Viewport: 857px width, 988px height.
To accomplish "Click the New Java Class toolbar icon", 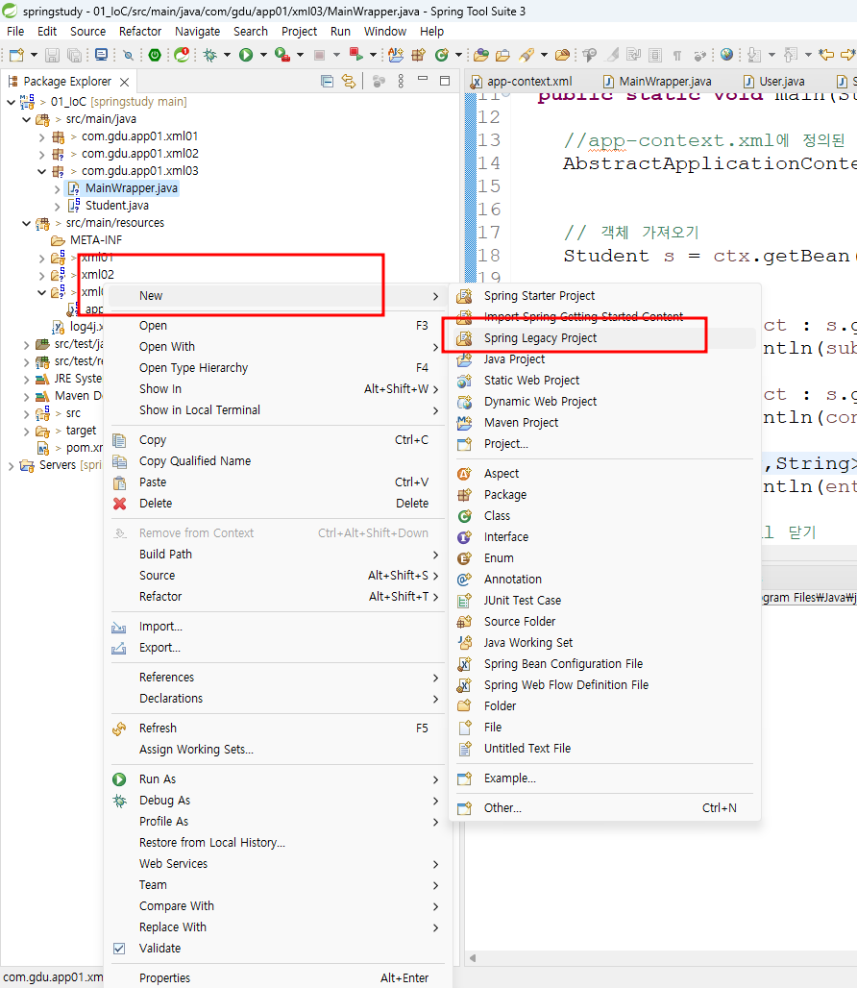I will click(442, 56).
